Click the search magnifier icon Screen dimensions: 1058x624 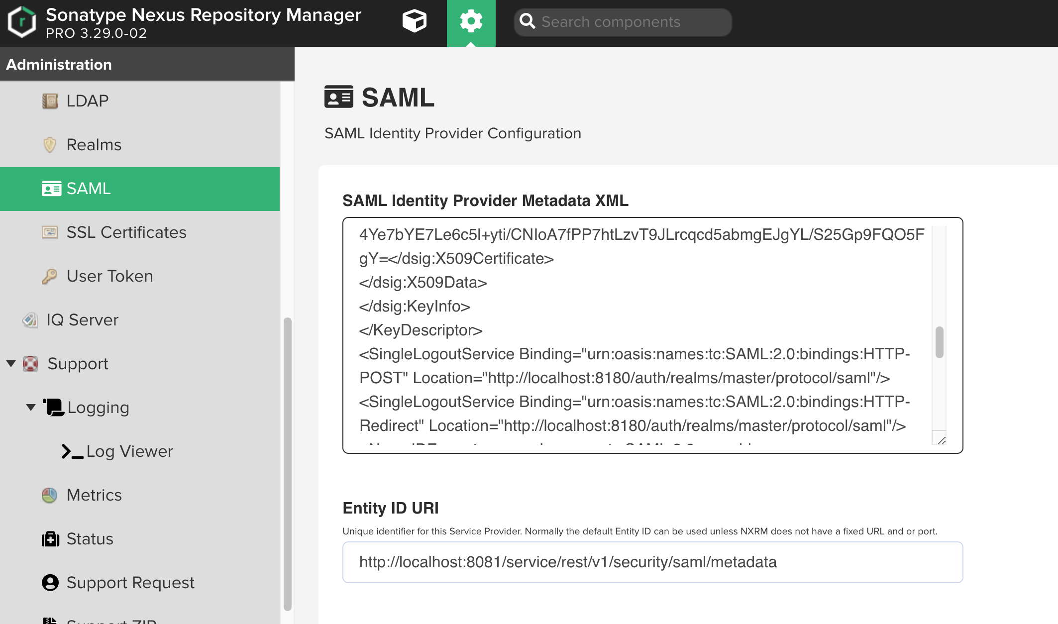tap(527, 21)
